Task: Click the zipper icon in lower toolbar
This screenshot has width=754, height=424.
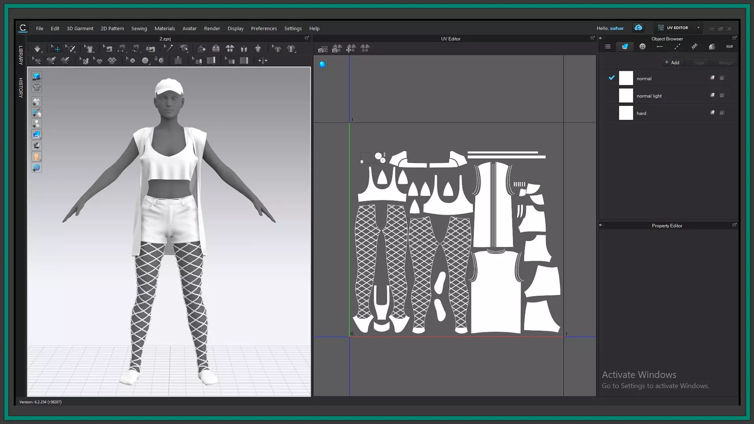Action: point(178,60)
